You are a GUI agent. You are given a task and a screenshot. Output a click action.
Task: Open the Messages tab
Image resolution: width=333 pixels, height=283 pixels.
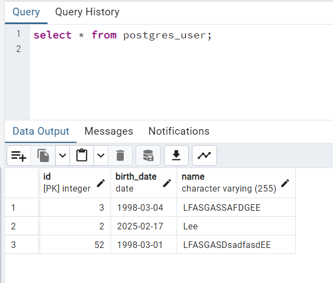pos(108,131)
